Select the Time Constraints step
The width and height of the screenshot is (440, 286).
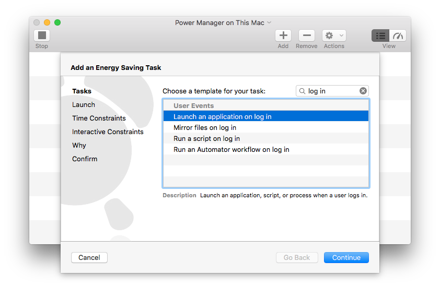coord(99,118)
